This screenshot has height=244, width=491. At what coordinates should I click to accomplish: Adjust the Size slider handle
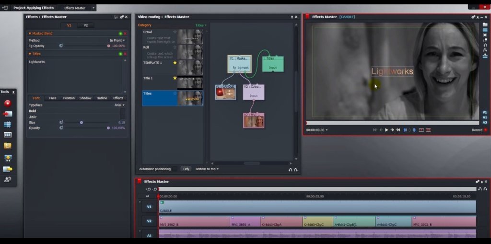point(82,122)
